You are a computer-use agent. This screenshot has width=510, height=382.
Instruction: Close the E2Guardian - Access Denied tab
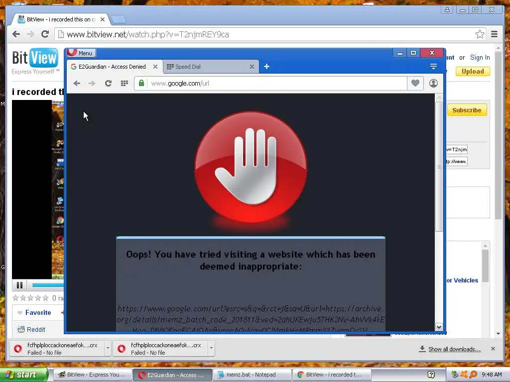click(x=155, y=67)
